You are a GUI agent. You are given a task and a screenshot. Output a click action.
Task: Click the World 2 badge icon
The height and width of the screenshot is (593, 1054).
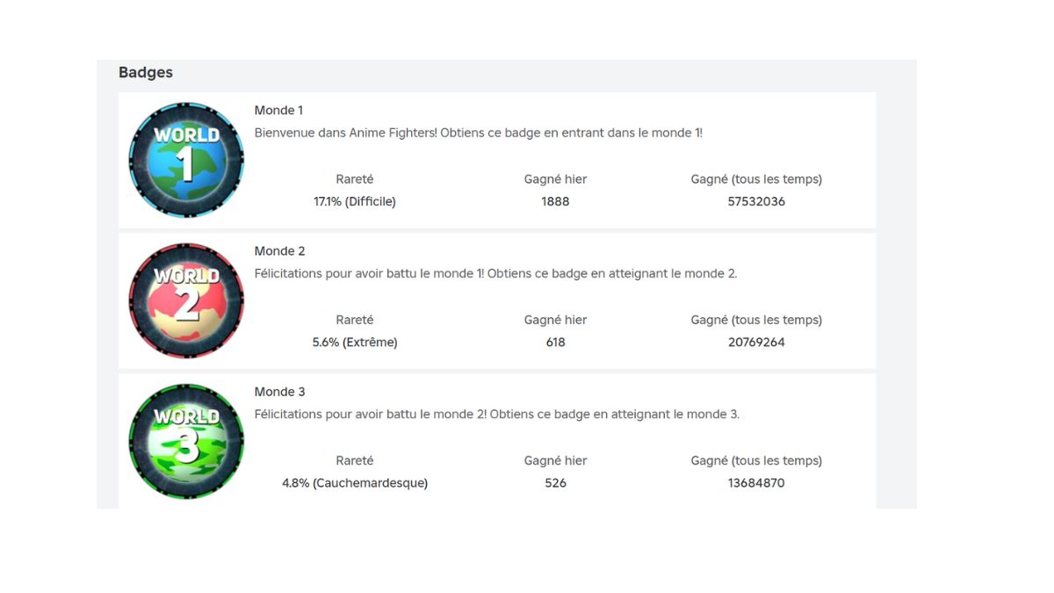(x=186, y=300)
